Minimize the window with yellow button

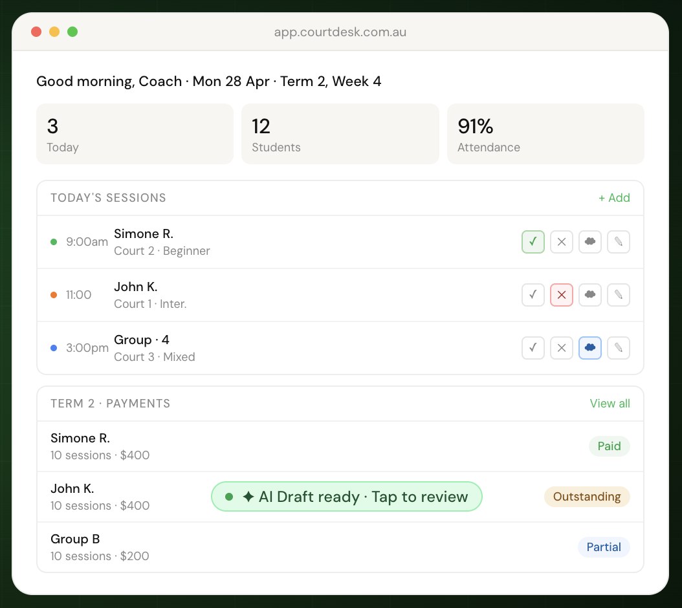pos(54,32)
